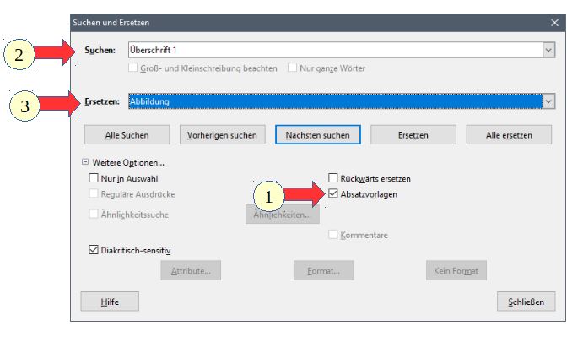Toggle Reguläre Ausdrücke checkbox
The width and height of the screenshot is (583, 337).
click(94, 193)
